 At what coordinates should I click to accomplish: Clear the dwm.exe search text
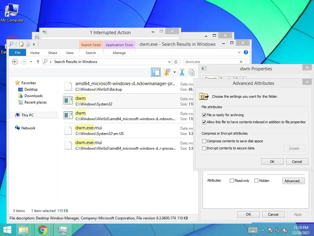[x=241, y=61]
